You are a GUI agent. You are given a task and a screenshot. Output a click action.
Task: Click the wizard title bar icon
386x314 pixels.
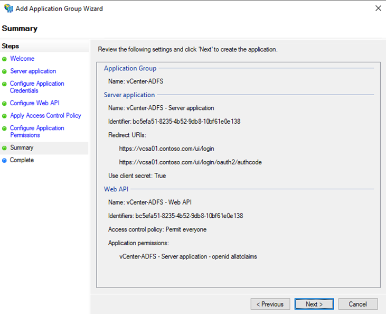click(x=8, y=8)
